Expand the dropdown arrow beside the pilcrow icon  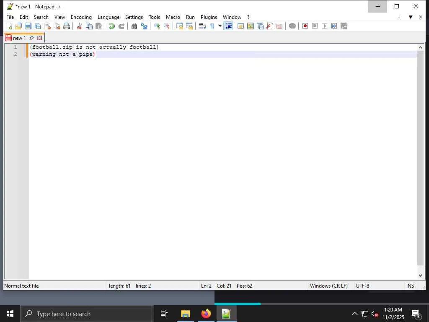220,26
